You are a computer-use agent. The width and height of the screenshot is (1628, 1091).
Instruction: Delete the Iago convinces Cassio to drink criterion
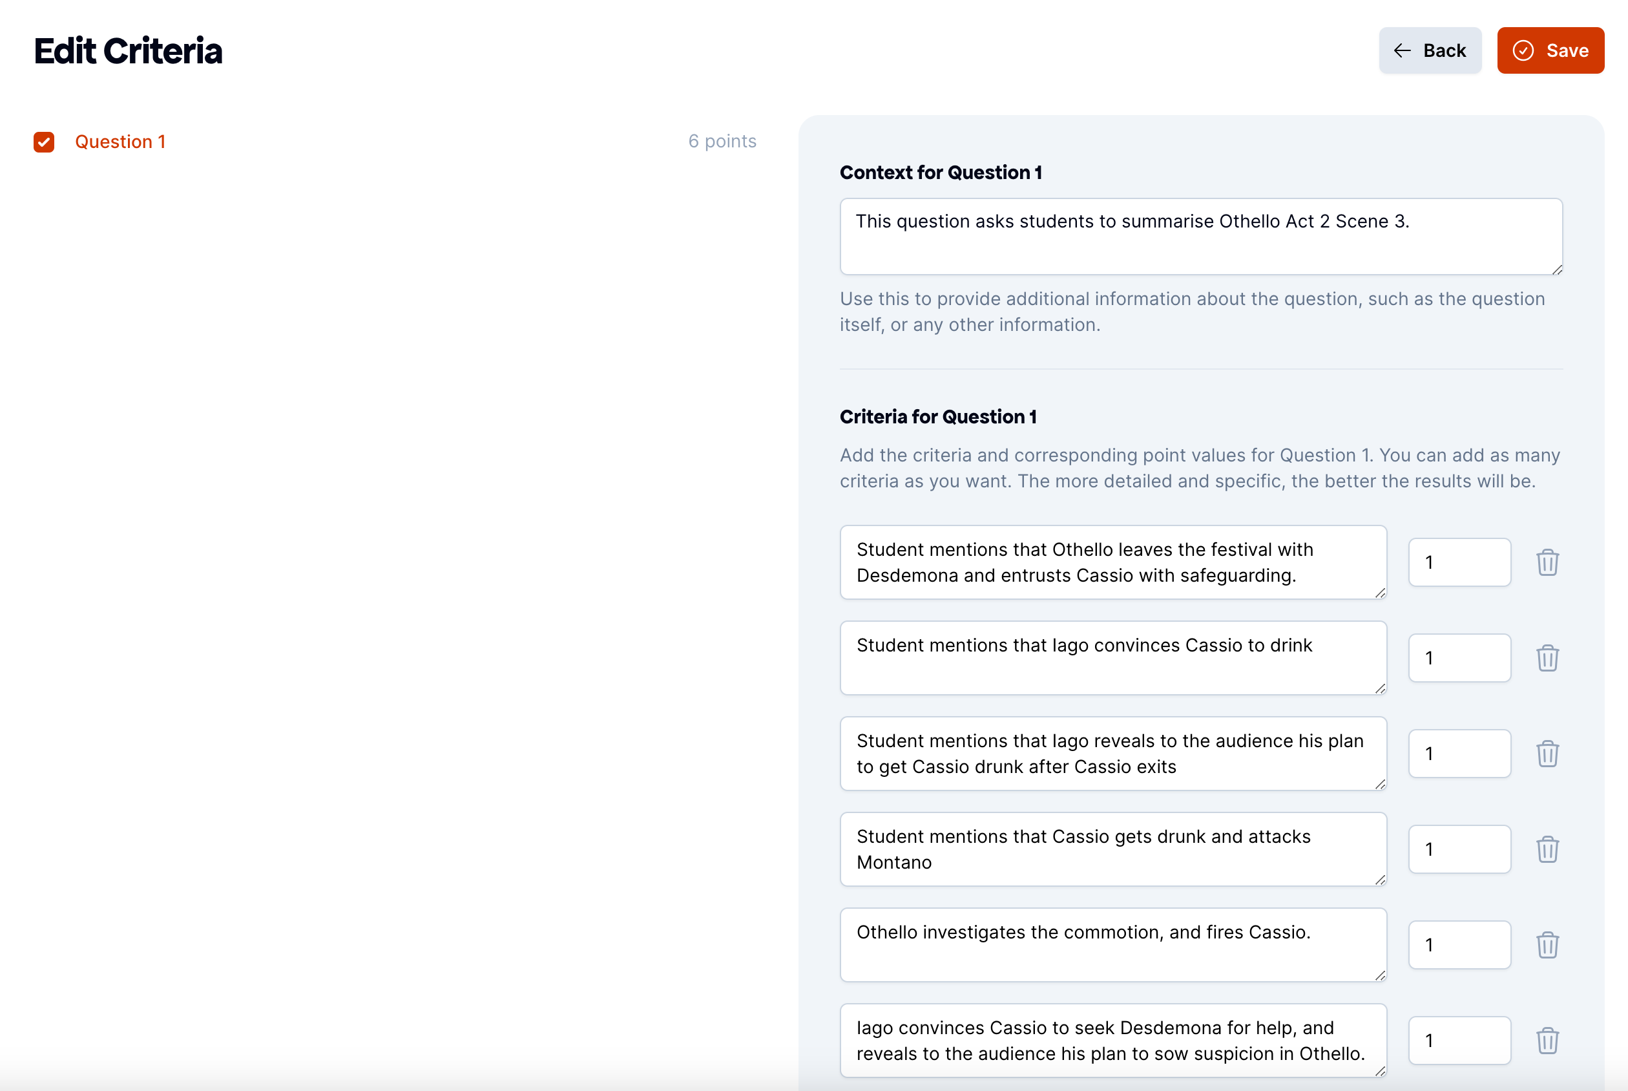click(1547, 657)
